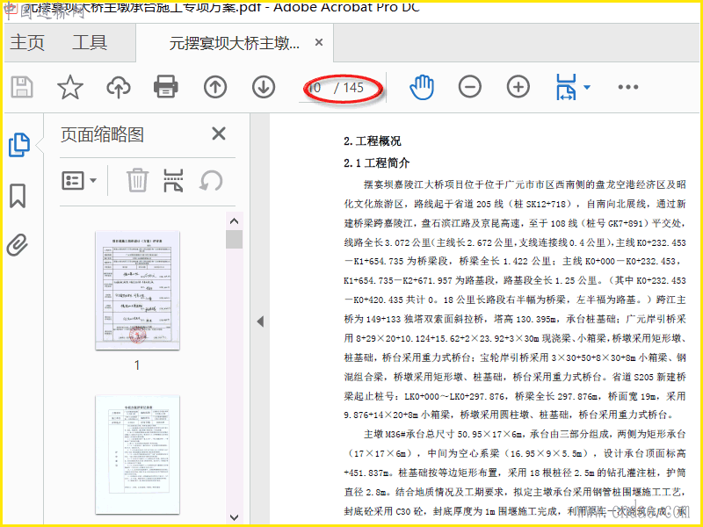Select the 元摆宴坝大桥主墩 document tab
The image size is (703, 527).
pos(235,43)
